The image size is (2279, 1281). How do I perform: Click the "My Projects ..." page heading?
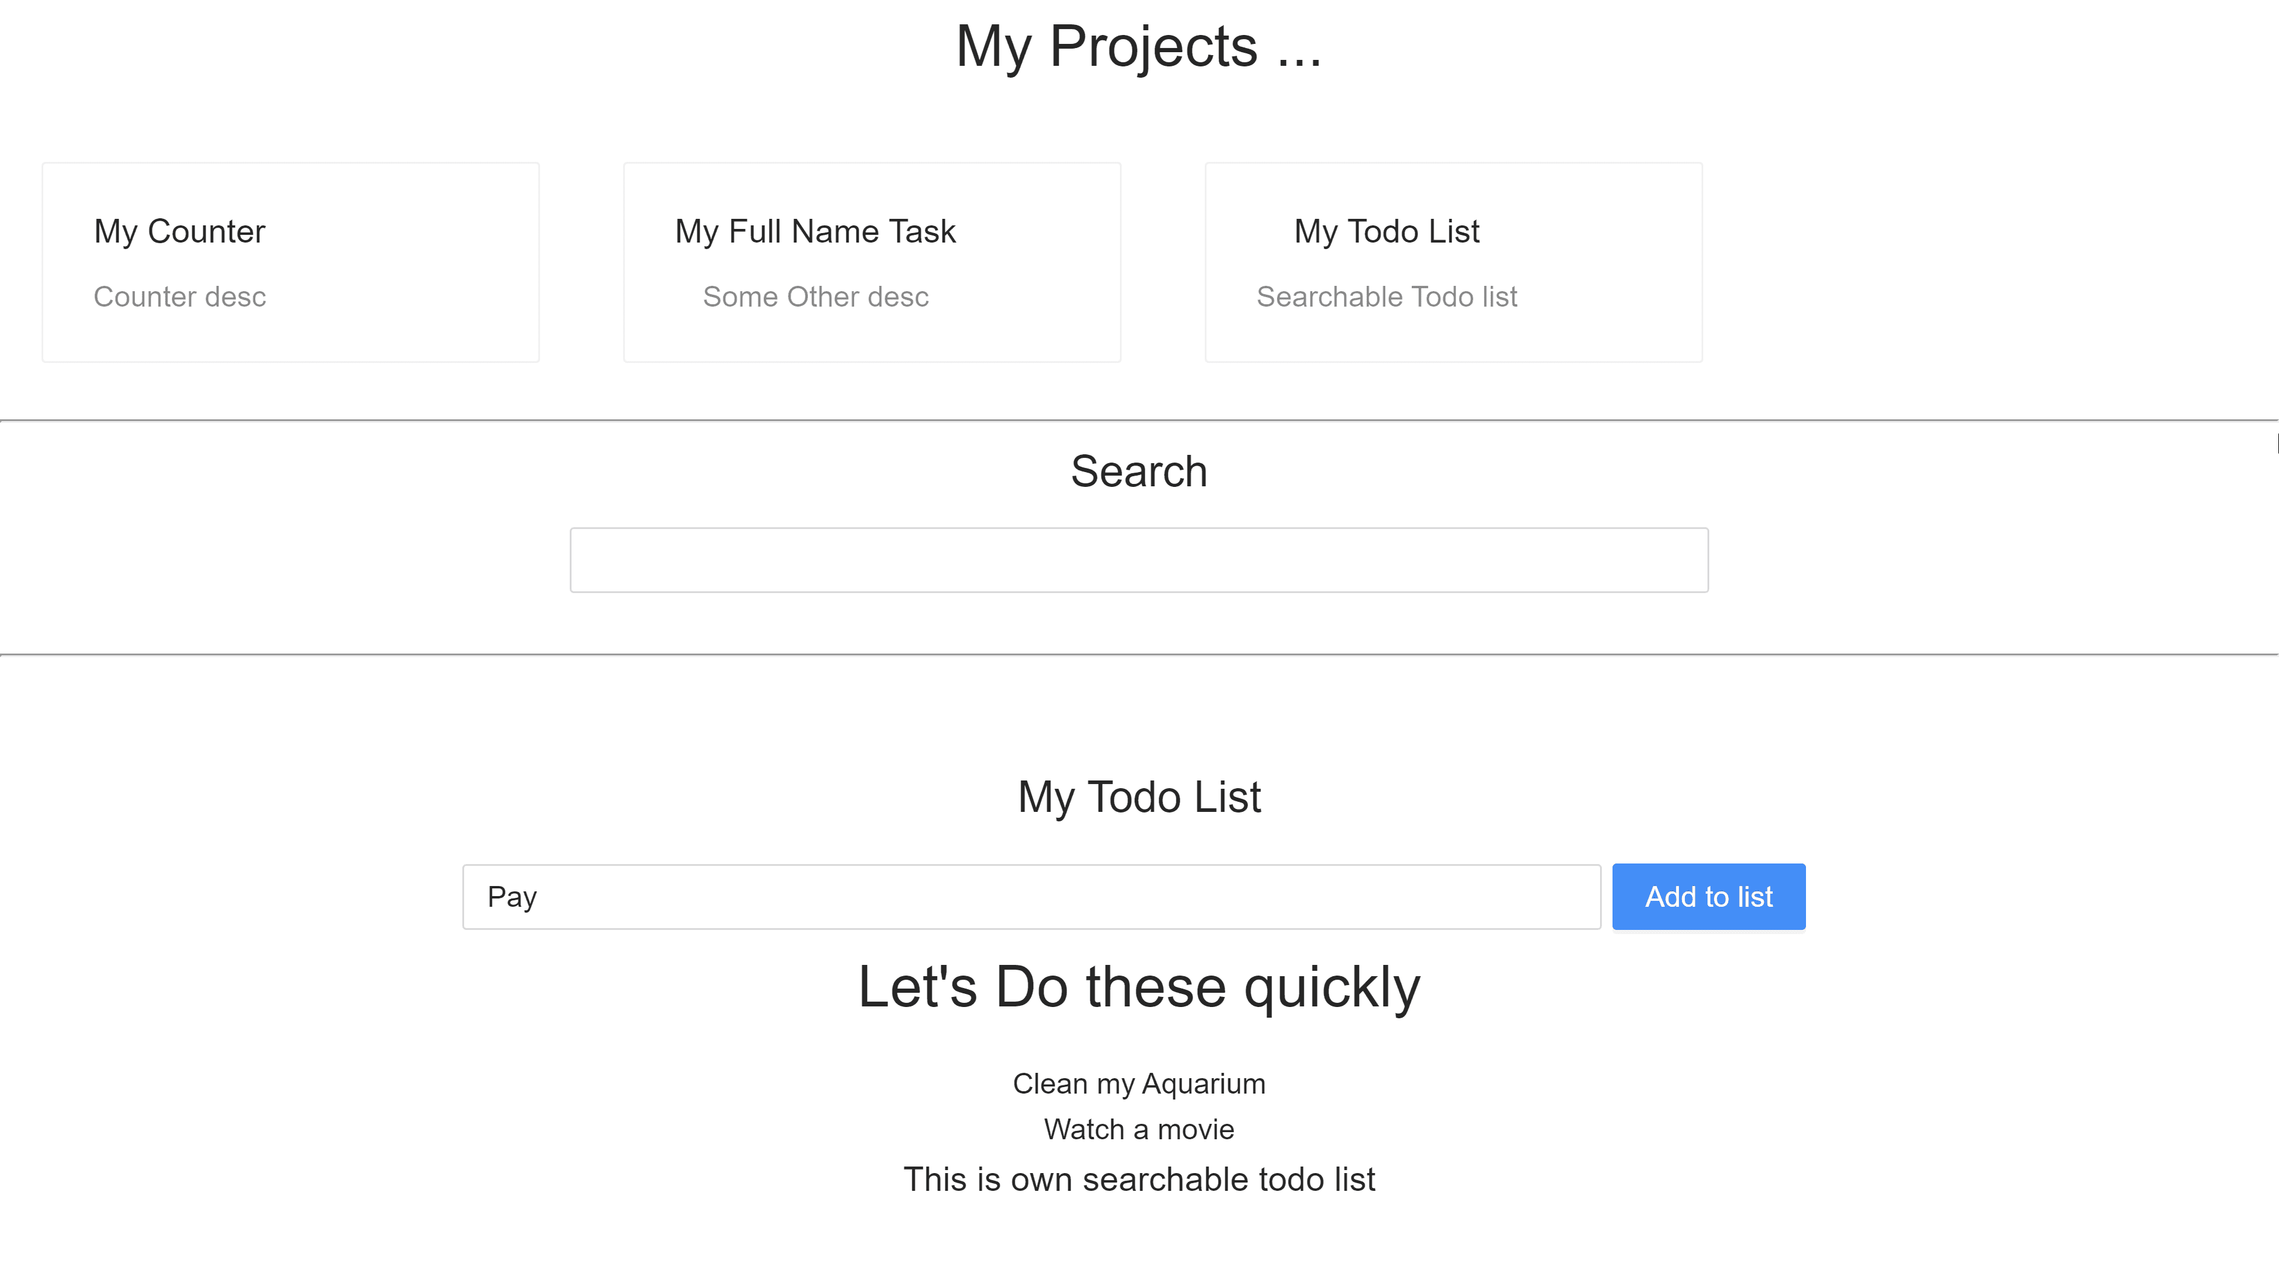[1139, 47]
